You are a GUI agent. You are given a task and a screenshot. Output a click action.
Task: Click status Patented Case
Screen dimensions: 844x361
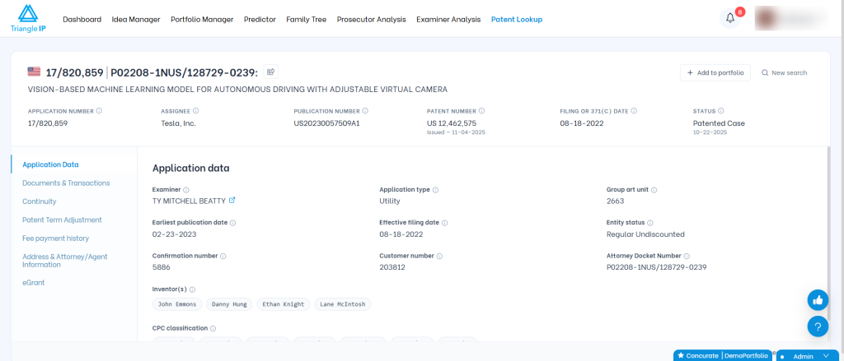click(719, 123)
